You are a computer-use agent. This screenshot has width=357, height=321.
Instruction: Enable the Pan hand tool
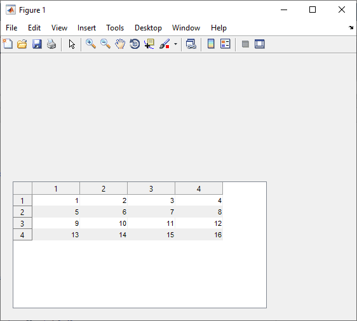pyautogui.click(x=120, y=44)
